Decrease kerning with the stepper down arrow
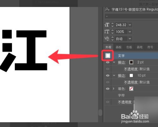The width and height of the screenshot is (158, 127). (x=112, y=40)
